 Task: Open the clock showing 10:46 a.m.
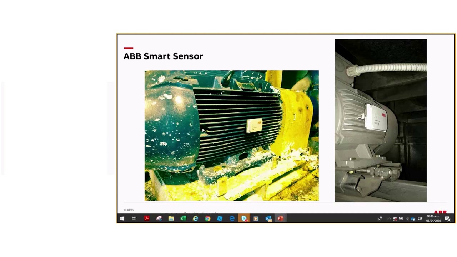[433, 218]
